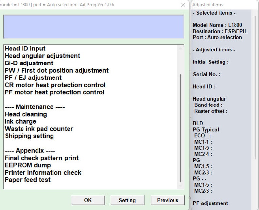This screenshot has height=210, width=259.
Task: Click the adjustment list scrollbar thumb
Action: tap(180, 128)
